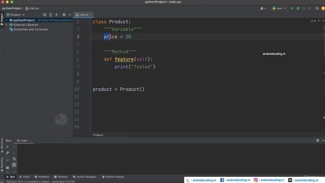Open the main run configuration dropdown
This screenshot has width=325, height=183.
(279, 9)
